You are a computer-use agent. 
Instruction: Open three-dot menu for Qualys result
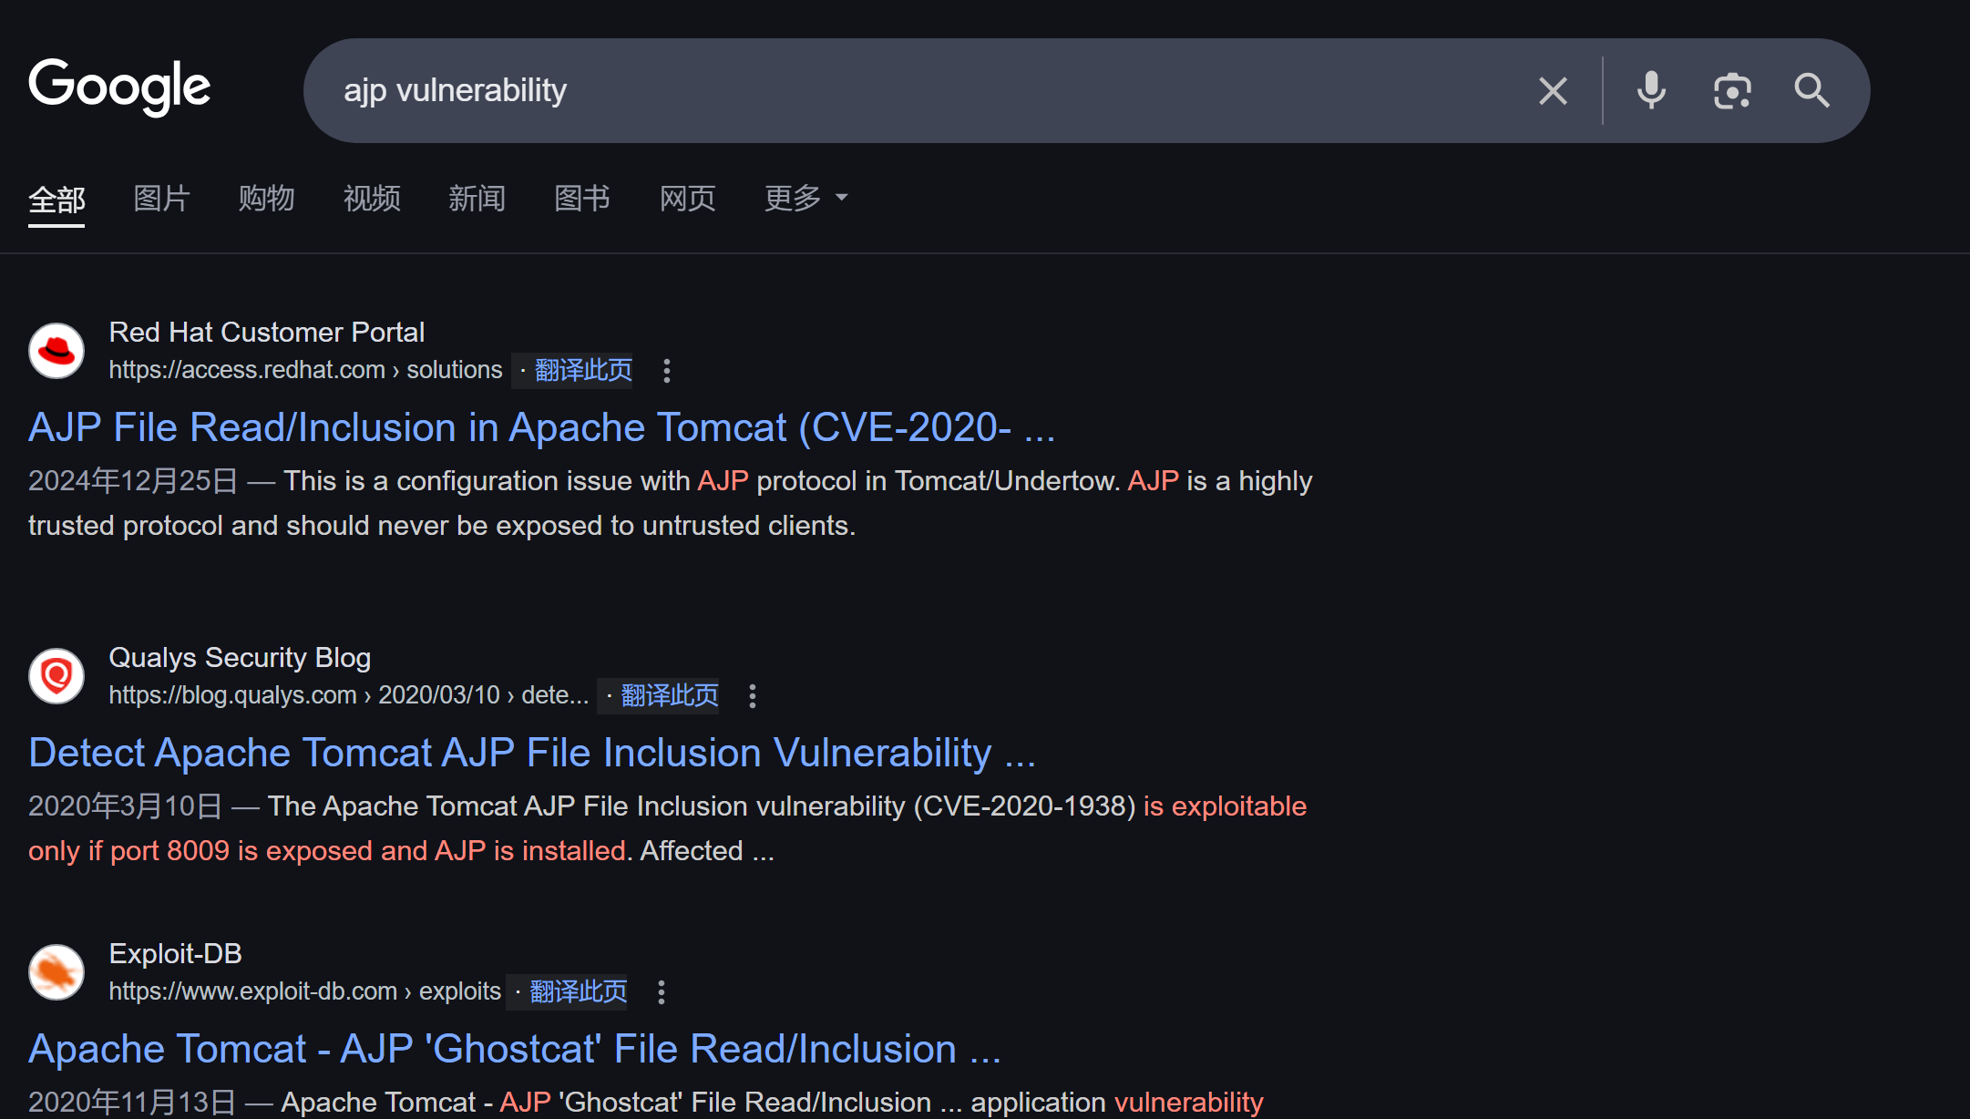753,696
